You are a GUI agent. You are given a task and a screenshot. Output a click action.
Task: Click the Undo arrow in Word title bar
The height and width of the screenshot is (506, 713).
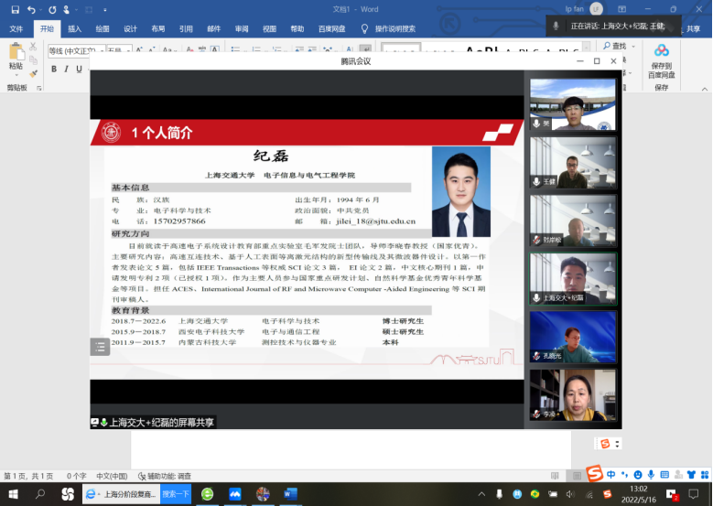tap(32, 9)
